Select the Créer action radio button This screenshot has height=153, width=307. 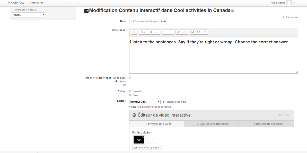point(130,95)
